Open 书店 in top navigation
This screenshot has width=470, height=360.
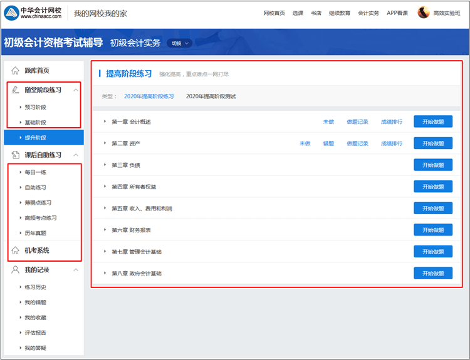pyautogui.click(x=316, y=13)
